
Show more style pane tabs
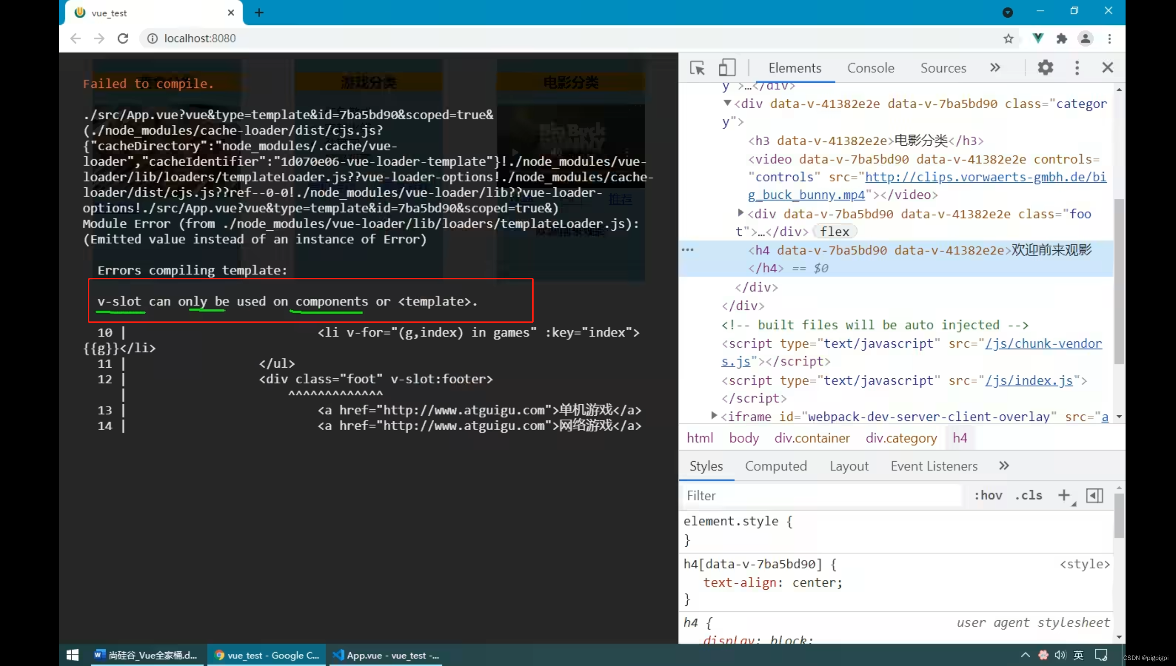(1003, 466)
